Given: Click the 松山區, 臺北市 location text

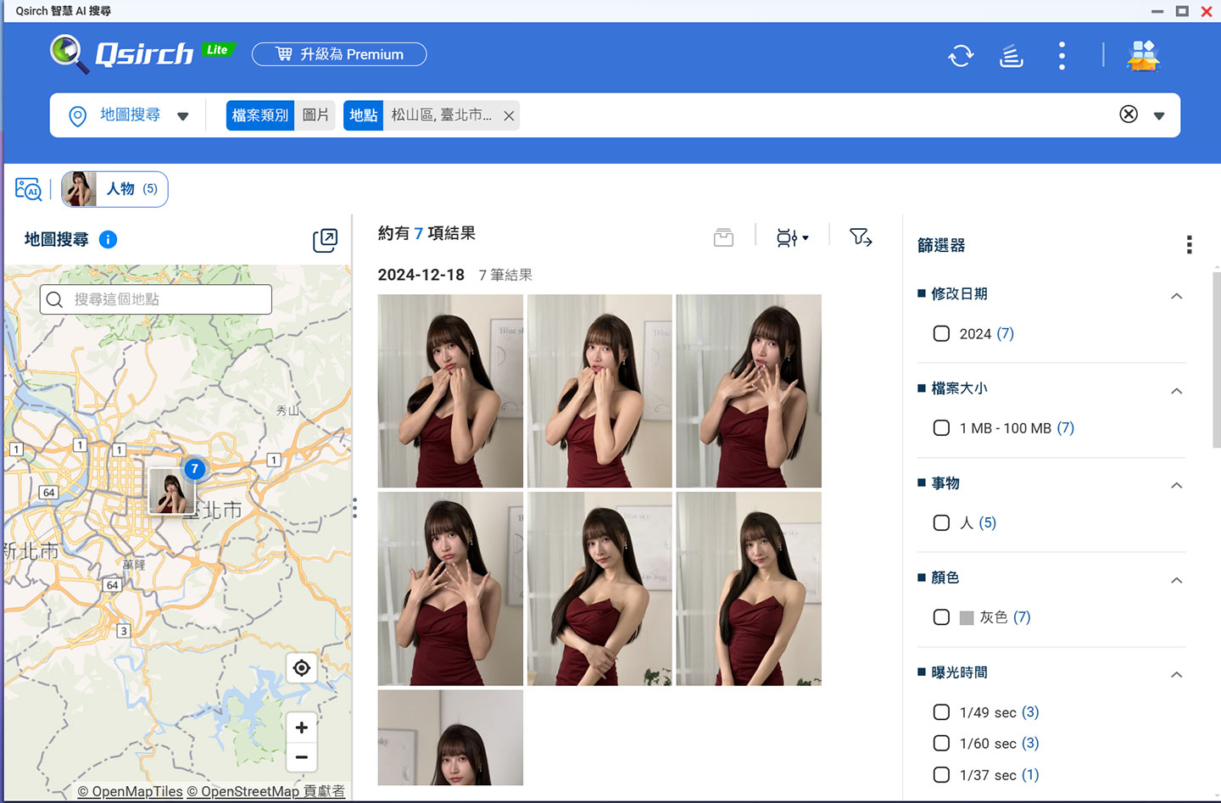Looking at the screenshot, I should pos(441,115).
